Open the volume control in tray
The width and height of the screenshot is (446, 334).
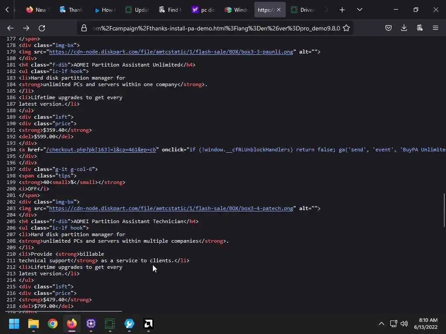coord(404,324)
